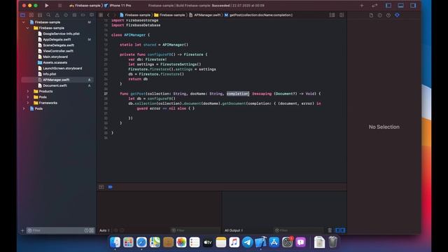448x252 pixels.
Task: Open SceneDelegate.swift file
Action: [x=56, y=45]
